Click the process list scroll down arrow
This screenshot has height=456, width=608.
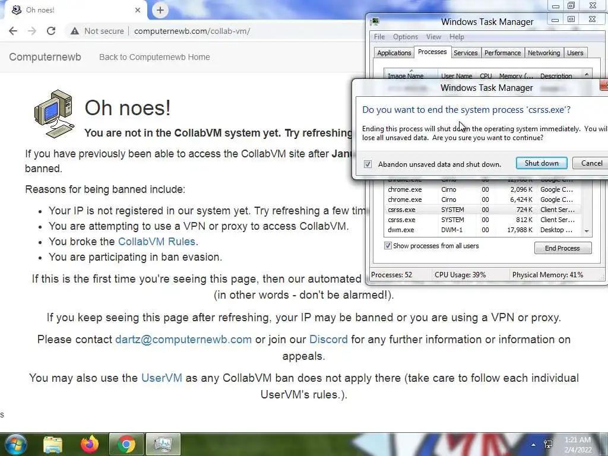587,231
